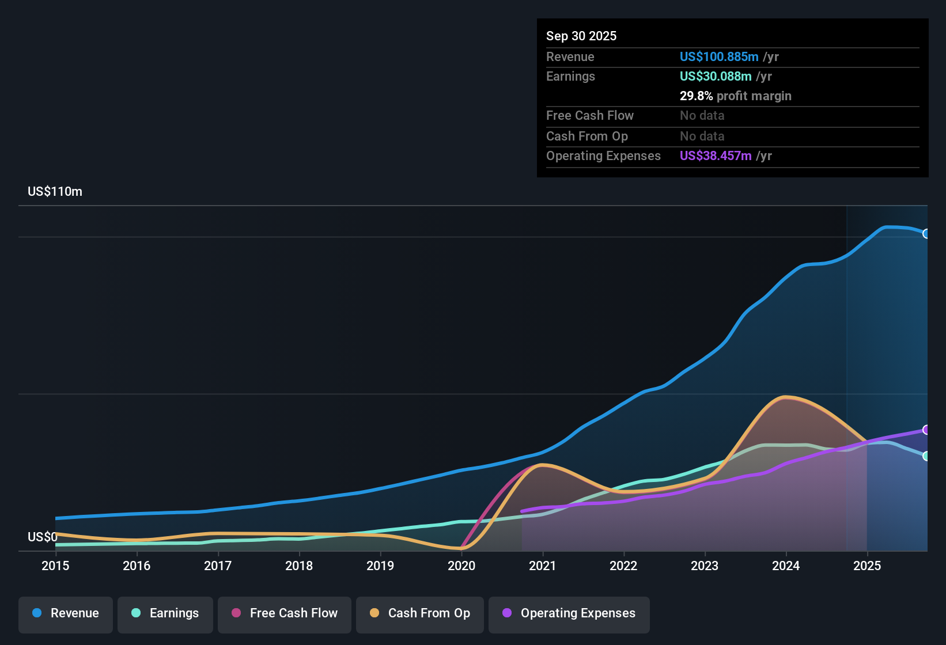This screenshot has height=645, width=946.
Task: Click the orange Cash From Op legend dot
Action: tap(374, 613)
